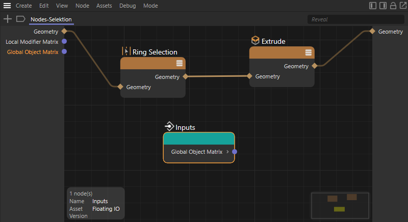The height and width of the screenshot is (222, 408).
Task: Click Inputs node Global Object Matrix port
Action: 235,152
